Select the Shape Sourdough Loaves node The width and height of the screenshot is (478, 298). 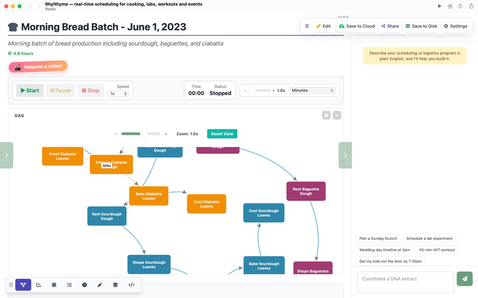[x=149, y=264]
